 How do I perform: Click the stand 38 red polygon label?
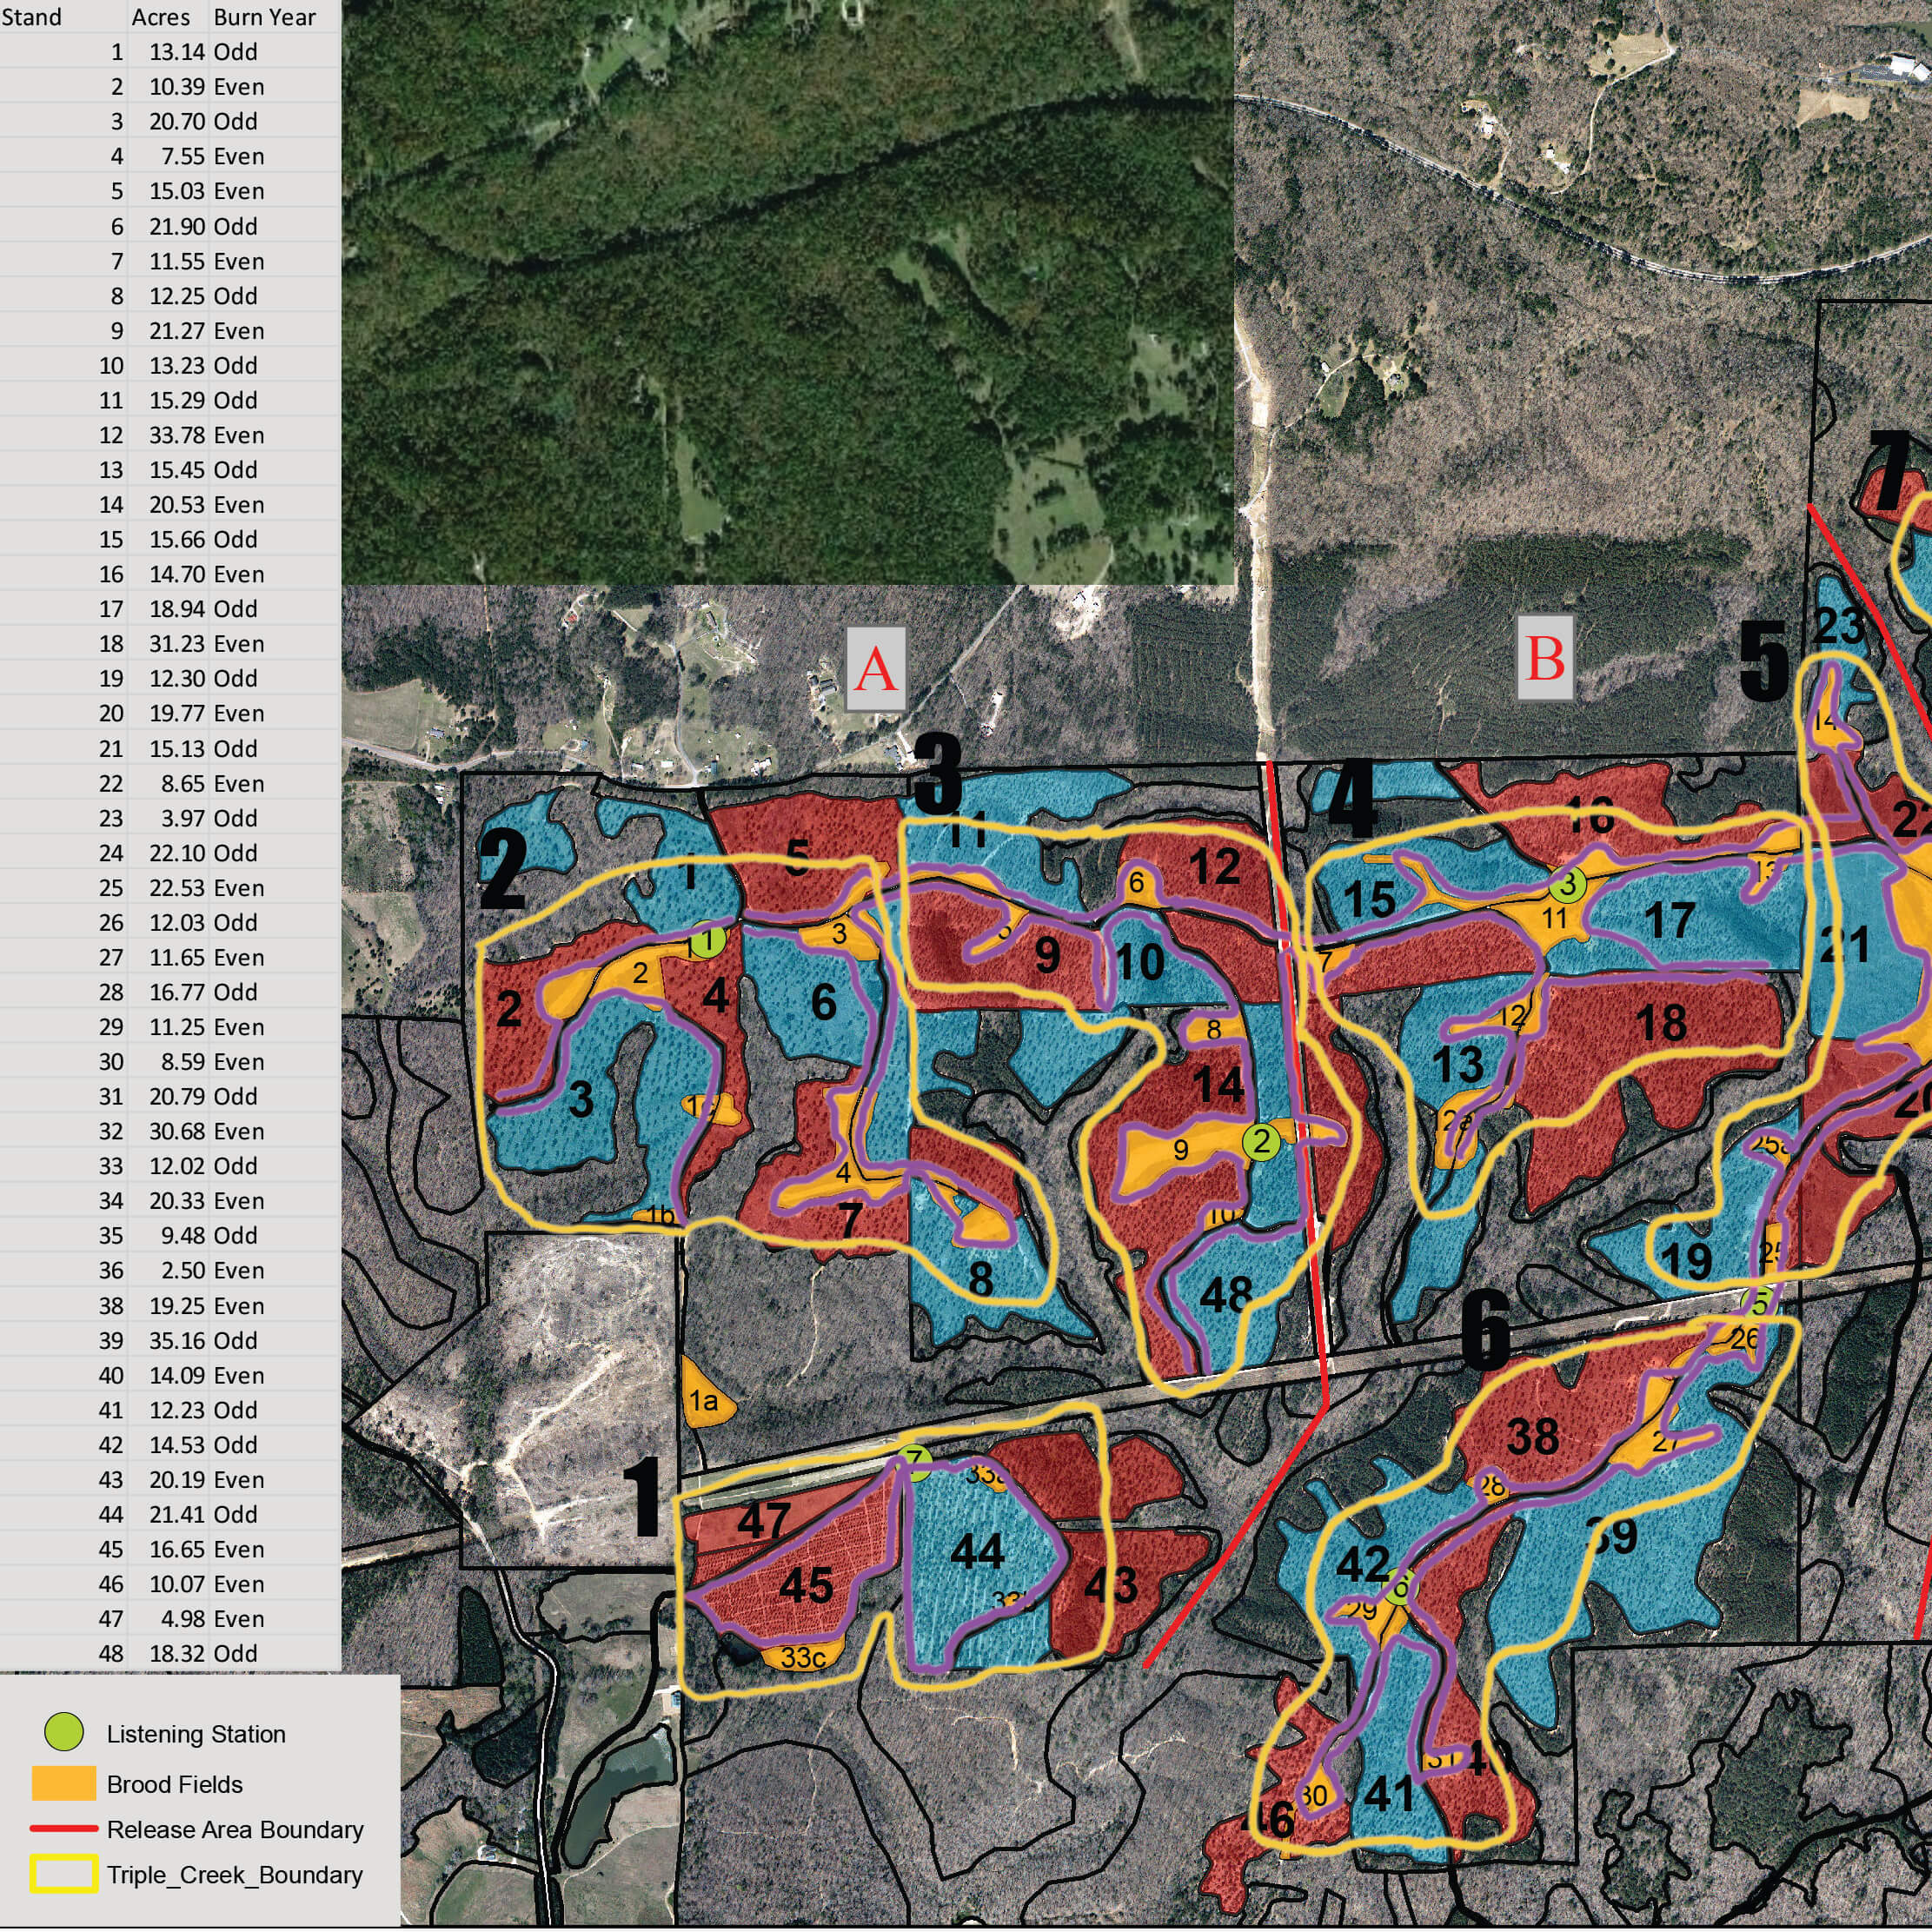[1532, 1437]
